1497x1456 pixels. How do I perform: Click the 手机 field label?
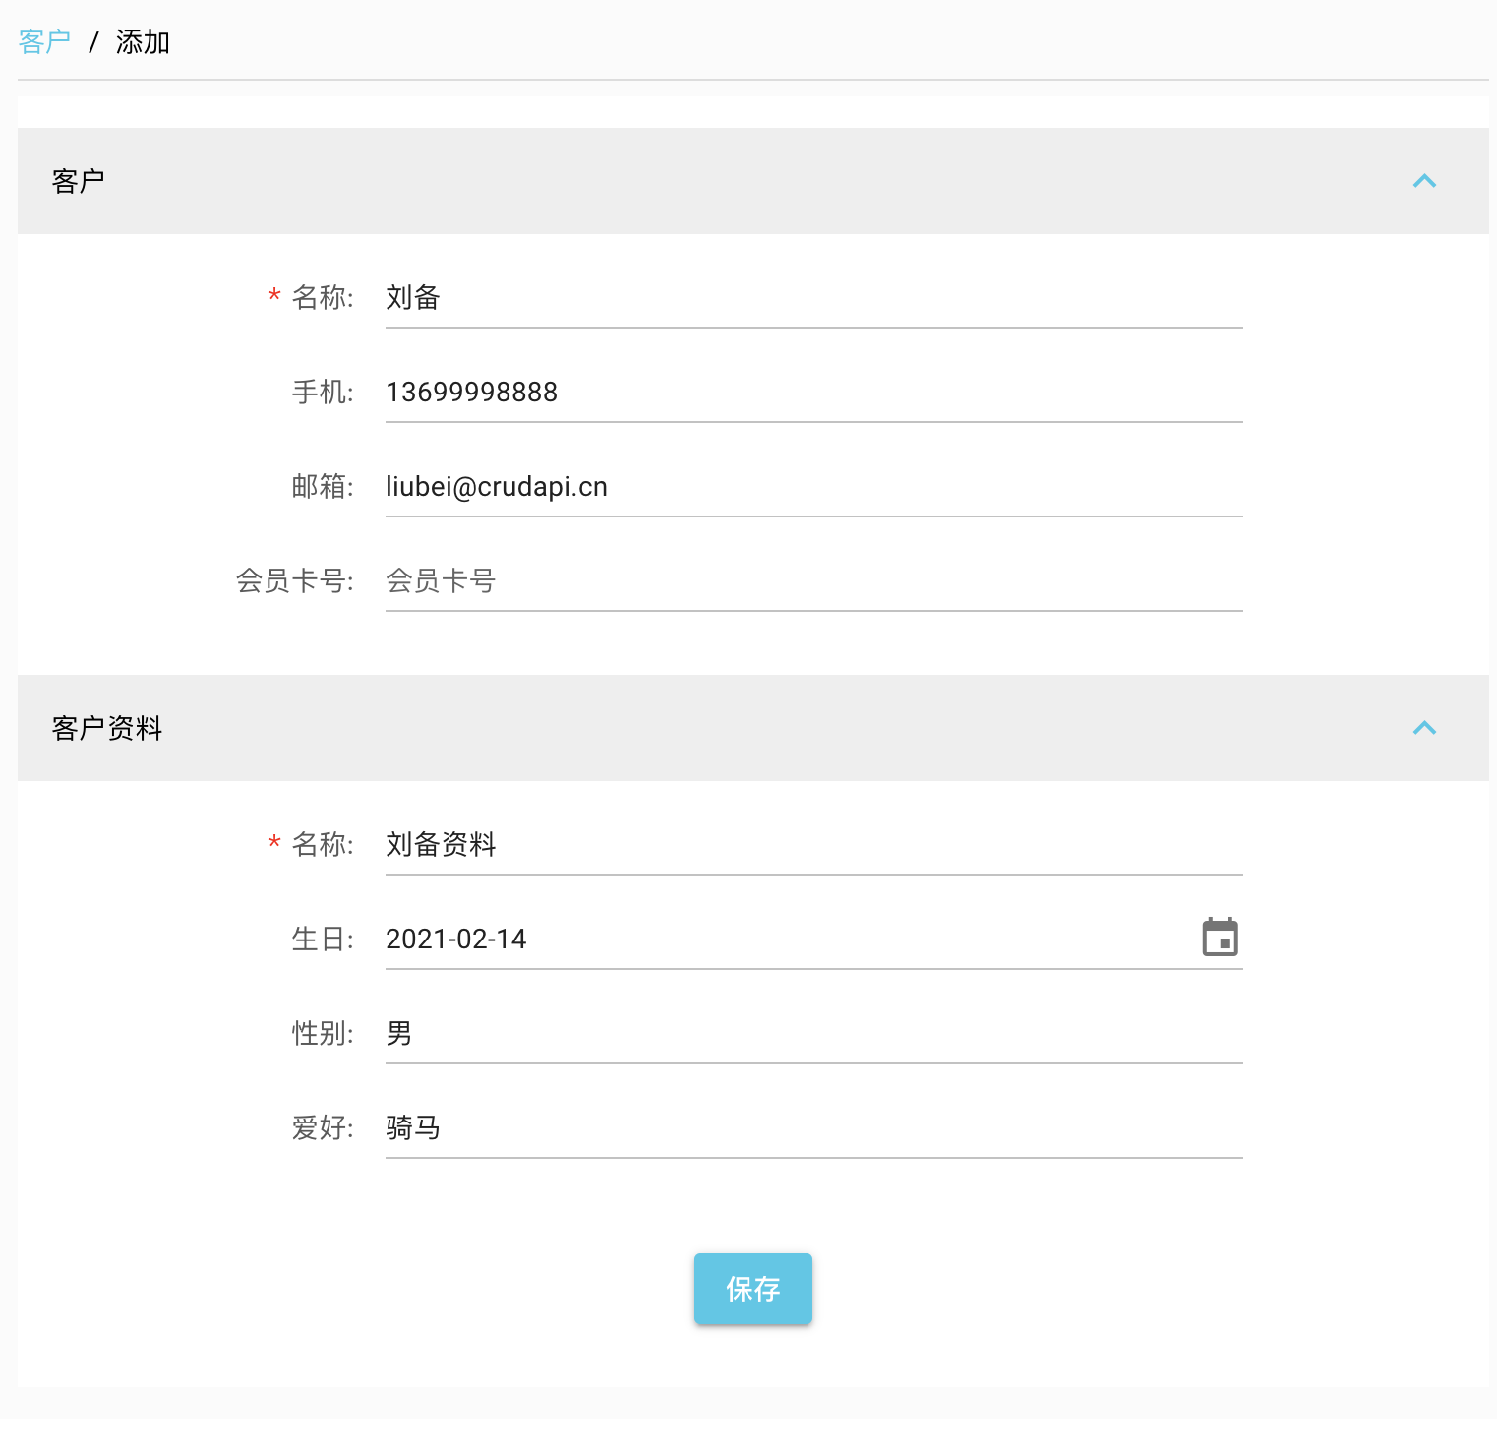tap(322, 392)
